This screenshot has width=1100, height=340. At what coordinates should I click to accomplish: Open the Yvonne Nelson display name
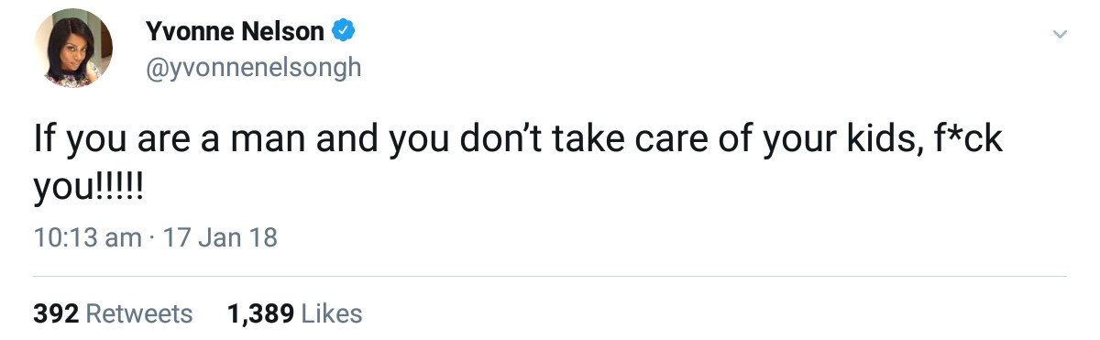(x=235, y=32)
